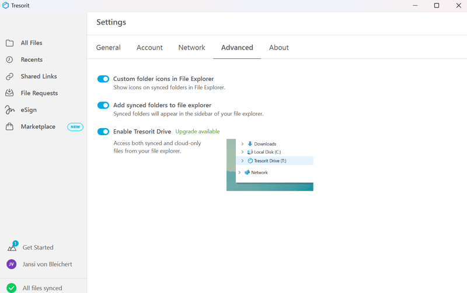Click the Tresorit logo in title bar
467x293 pixels.
(x=6, y=5)
